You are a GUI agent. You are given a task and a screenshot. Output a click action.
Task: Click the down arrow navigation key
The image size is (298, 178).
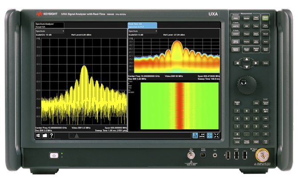246,67
